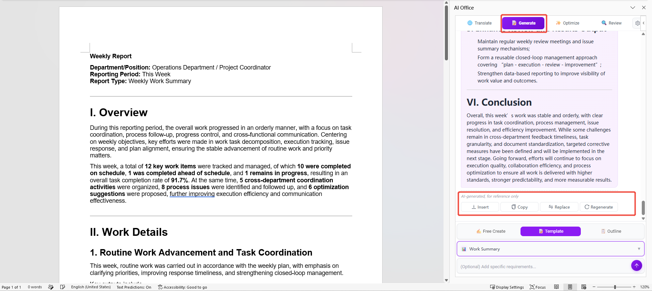The width and height of the screenshot is (652, 291).
Task: Open Display Settings
Action: click(507, 287)
